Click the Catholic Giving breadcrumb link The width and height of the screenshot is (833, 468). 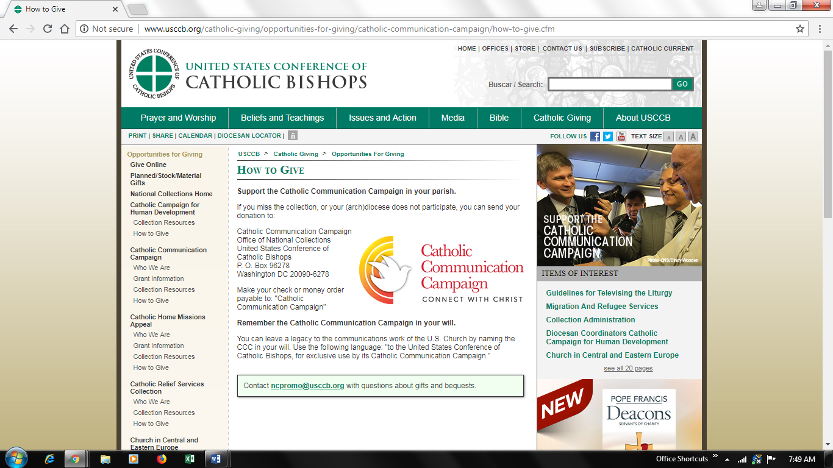296,154
